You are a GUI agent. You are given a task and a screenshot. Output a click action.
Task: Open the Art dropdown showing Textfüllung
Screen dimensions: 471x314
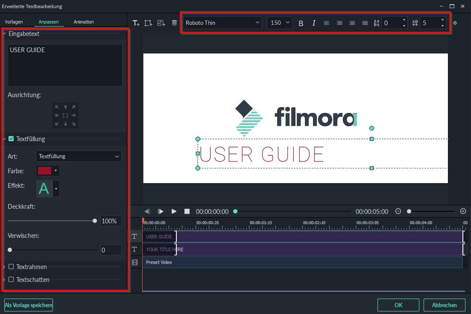[79, 156]
